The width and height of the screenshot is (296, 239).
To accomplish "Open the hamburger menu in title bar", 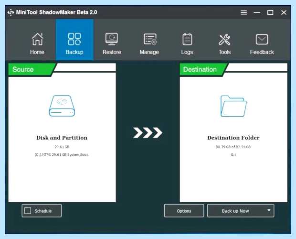I will point(243,12).
